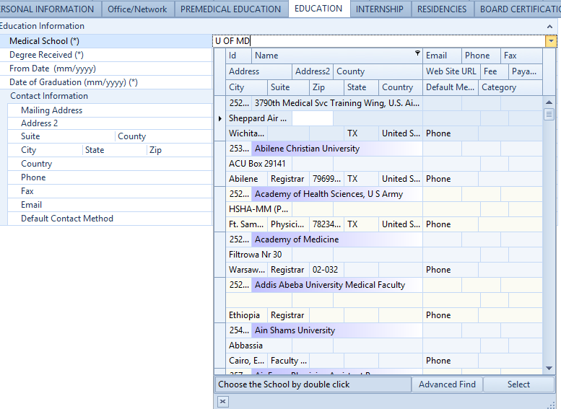561x409 pixels.
Task: Click the Address2 column header
Action: pos(313,71)
